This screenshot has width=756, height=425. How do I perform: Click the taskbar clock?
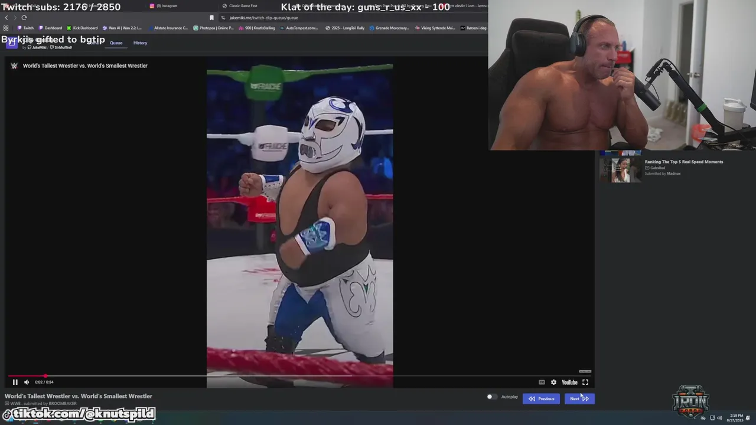click(736, 418)
